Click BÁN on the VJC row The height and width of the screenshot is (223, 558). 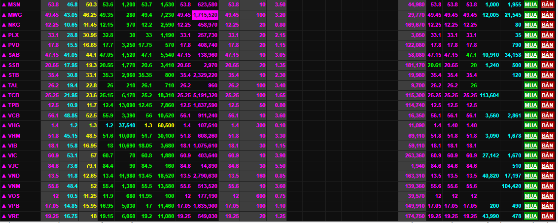[x=547, y=166]
